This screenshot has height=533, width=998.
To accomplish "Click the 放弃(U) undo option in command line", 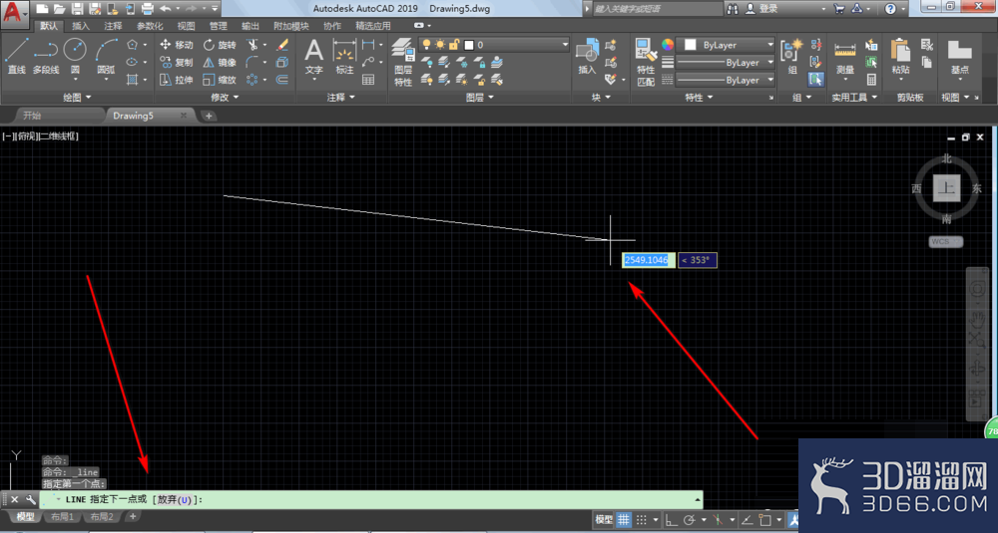I will pos(175,499).
